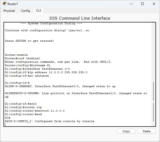Screen dimensions: 160x142
Task: Click the 'Router#conf terminal' line
Action: tap(23, 58)
